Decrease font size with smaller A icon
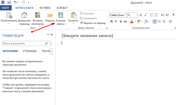This screenshot has height=105, width=176. pos(146,15)
